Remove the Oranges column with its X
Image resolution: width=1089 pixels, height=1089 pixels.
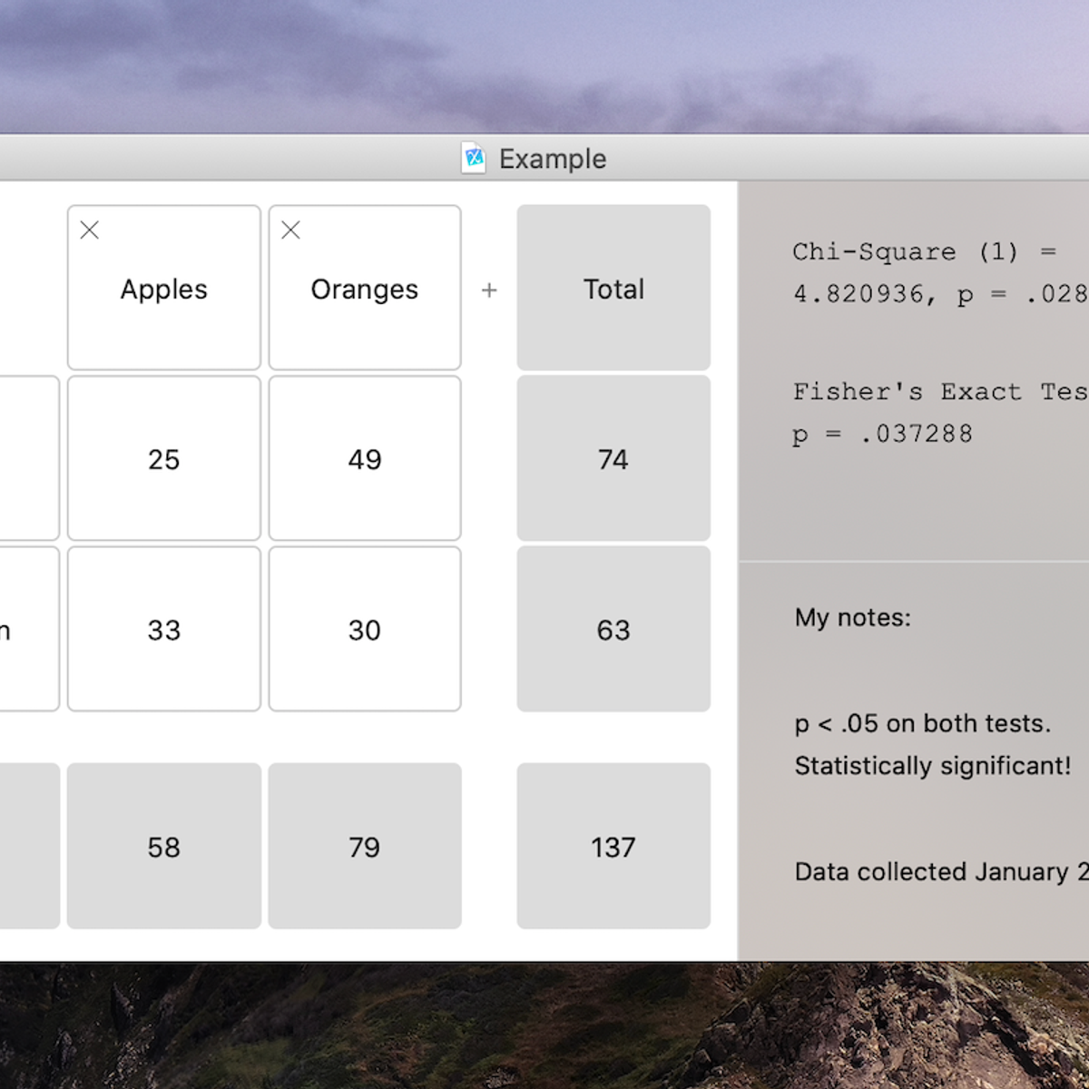point(290,231)
